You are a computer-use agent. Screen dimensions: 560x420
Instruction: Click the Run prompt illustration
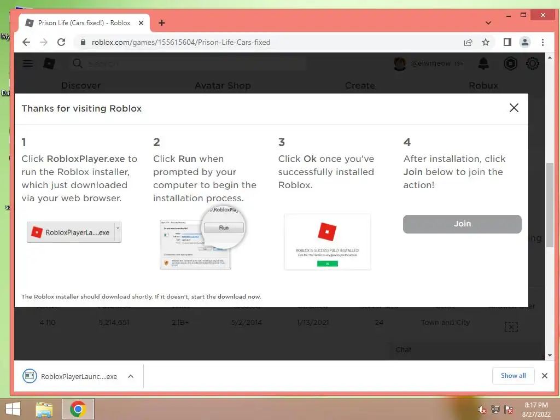point(202,238)
